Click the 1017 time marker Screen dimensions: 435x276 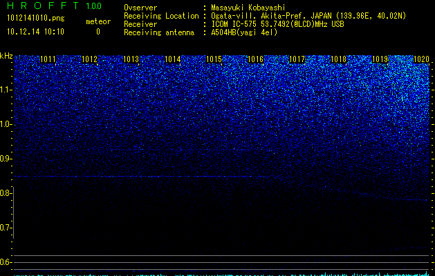[x=297, y=59]
